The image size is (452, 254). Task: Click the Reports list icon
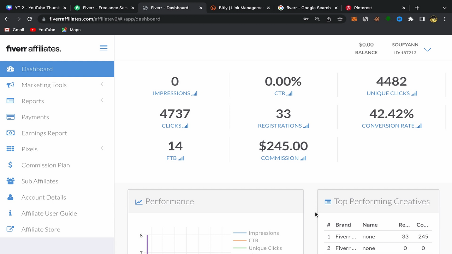coord(10,101)
